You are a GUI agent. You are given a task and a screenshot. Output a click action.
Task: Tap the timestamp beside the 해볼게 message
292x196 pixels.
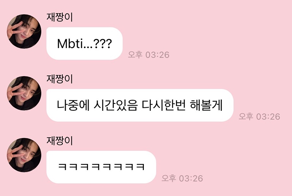(260, 117)
